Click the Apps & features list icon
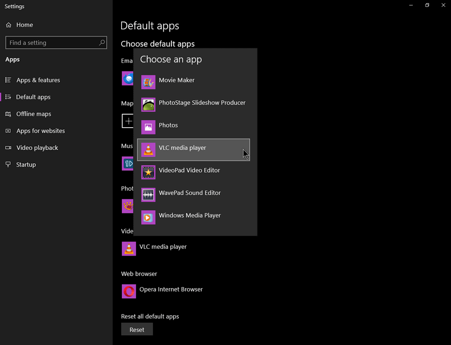Screen dimensions: 451x345 pos(8,80)
